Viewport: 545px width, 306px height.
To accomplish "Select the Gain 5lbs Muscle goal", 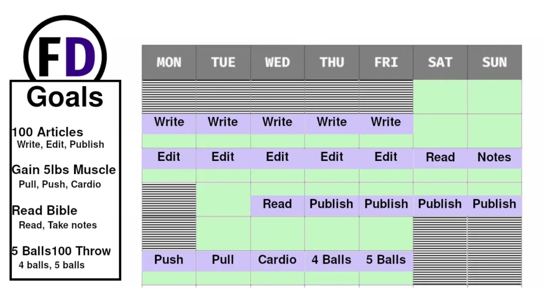I will pos(64,169).
